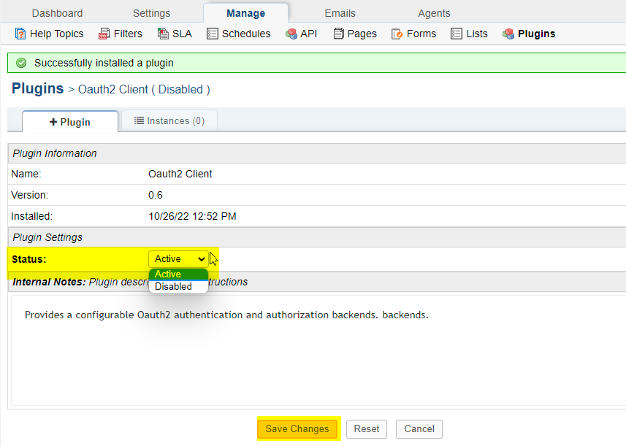
Task: Click the Schedules icon
Action: coord(213,34)
